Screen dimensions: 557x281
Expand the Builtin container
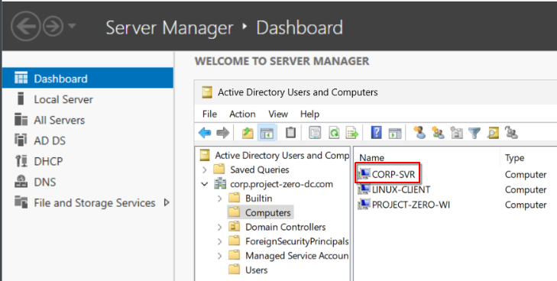(220, 199)
